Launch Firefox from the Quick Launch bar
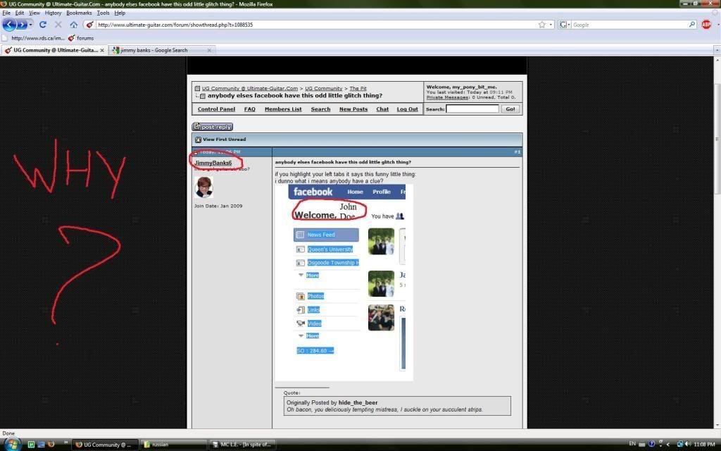721x451 pixels. point(51,445)
